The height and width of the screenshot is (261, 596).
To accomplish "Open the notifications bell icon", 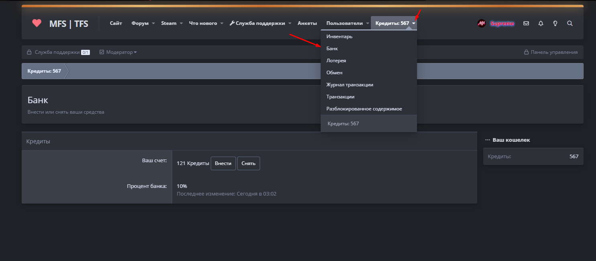I will [541, 24].
